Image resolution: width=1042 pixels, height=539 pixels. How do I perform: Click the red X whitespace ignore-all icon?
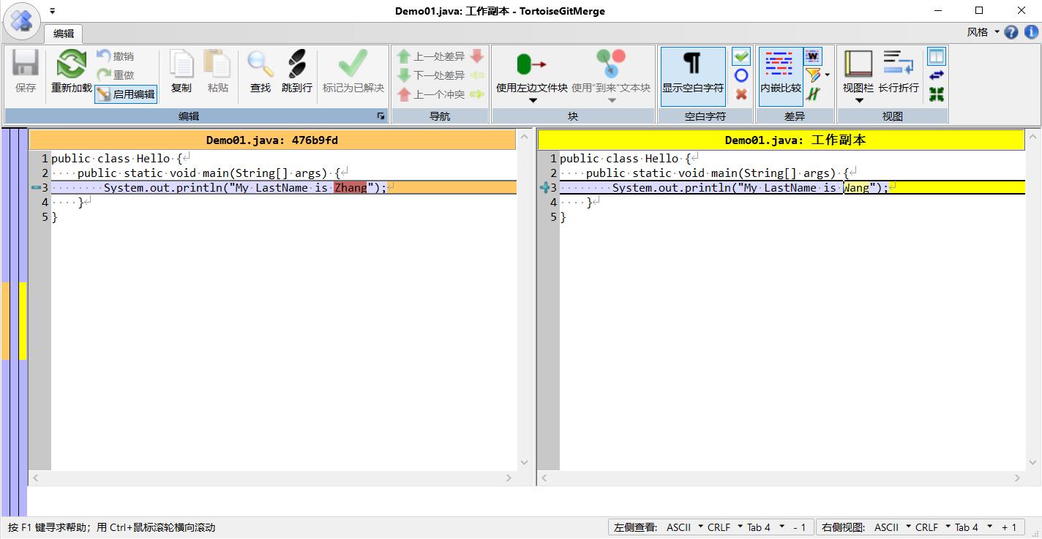point(741,94)
